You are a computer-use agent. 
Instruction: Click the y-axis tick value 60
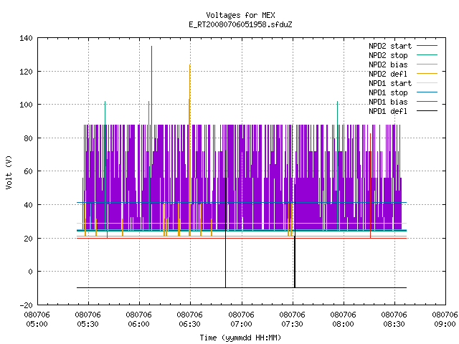[28, 171]
